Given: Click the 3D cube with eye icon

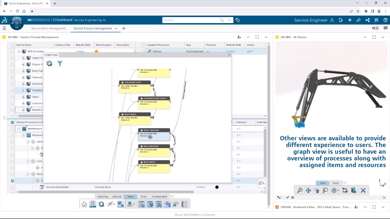Looking at the screenshot, I should (121, 204).
